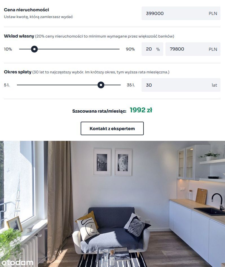Click the estimated monthly rate value 1992 zł

point(141,110)
